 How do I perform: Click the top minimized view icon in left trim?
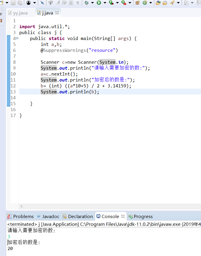(x=1, y=14)
